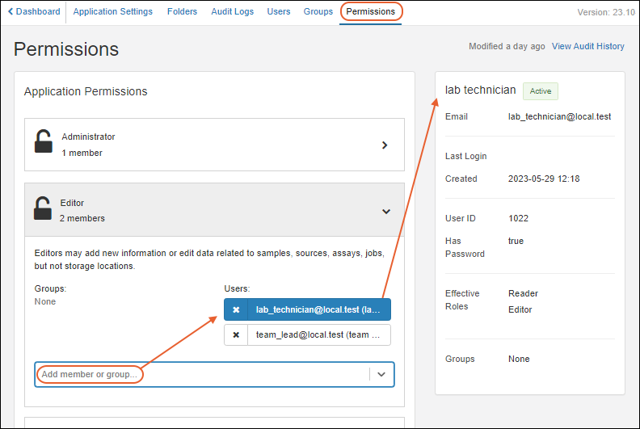Expand the Administrator role section
This screenshot has height=429, width=640.
[385, 145]
